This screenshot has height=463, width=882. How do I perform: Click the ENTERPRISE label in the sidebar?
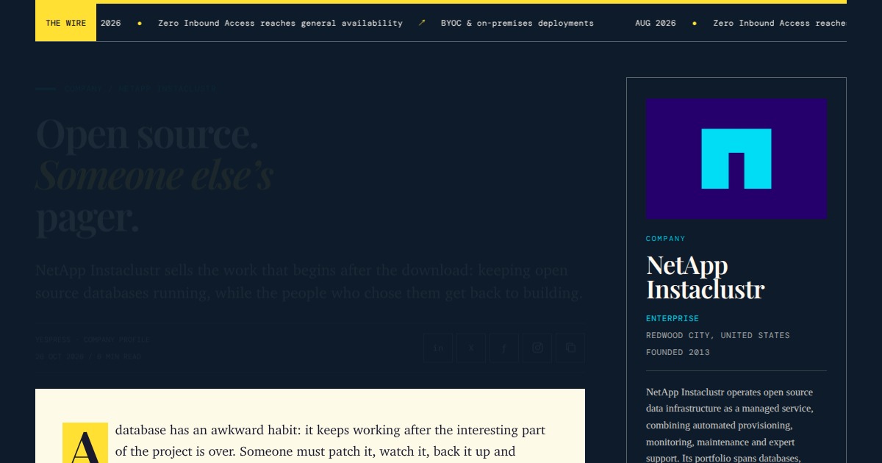673,318
